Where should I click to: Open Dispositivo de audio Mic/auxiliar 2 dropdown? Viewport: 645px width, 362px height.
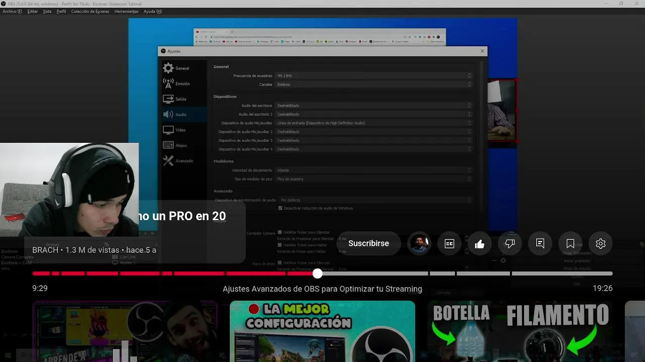pos(373,132)
